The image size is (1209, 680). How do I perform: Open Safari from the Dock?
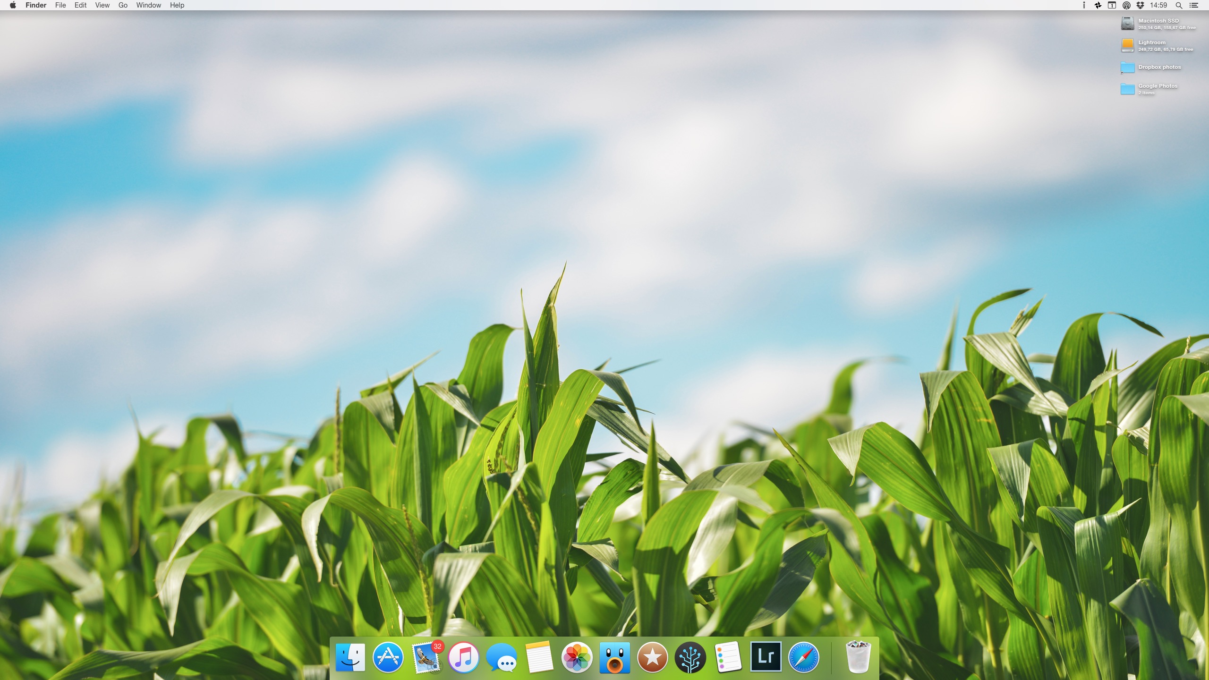[803, 657]
